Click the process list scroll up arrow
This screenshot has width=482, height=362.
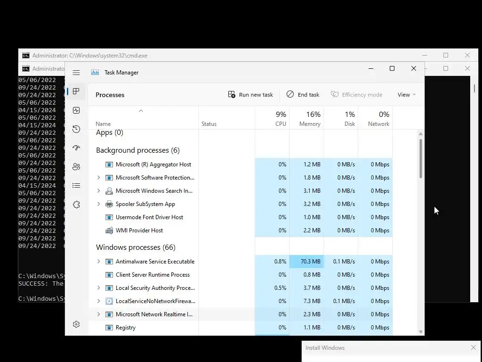(420, 134)
